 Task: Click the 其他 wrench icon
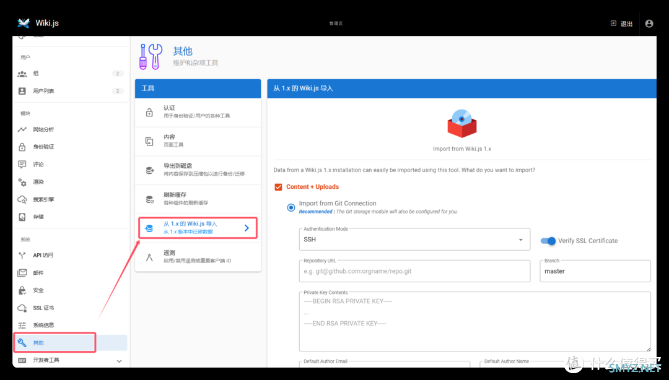tap(22, 342)
